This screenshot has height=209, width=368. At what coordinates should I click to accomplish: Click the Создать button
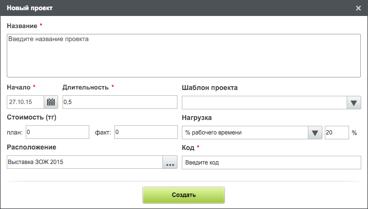[x=184, y=195]
